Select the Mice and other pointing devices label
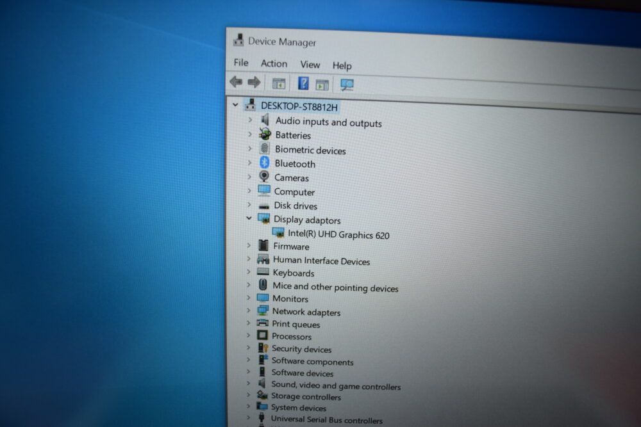 click(x=335, y=287)
